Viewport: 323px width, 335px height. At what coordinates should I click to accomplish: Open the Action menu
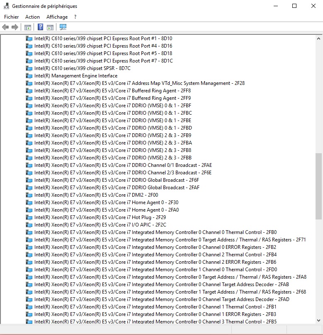point(32,17)
